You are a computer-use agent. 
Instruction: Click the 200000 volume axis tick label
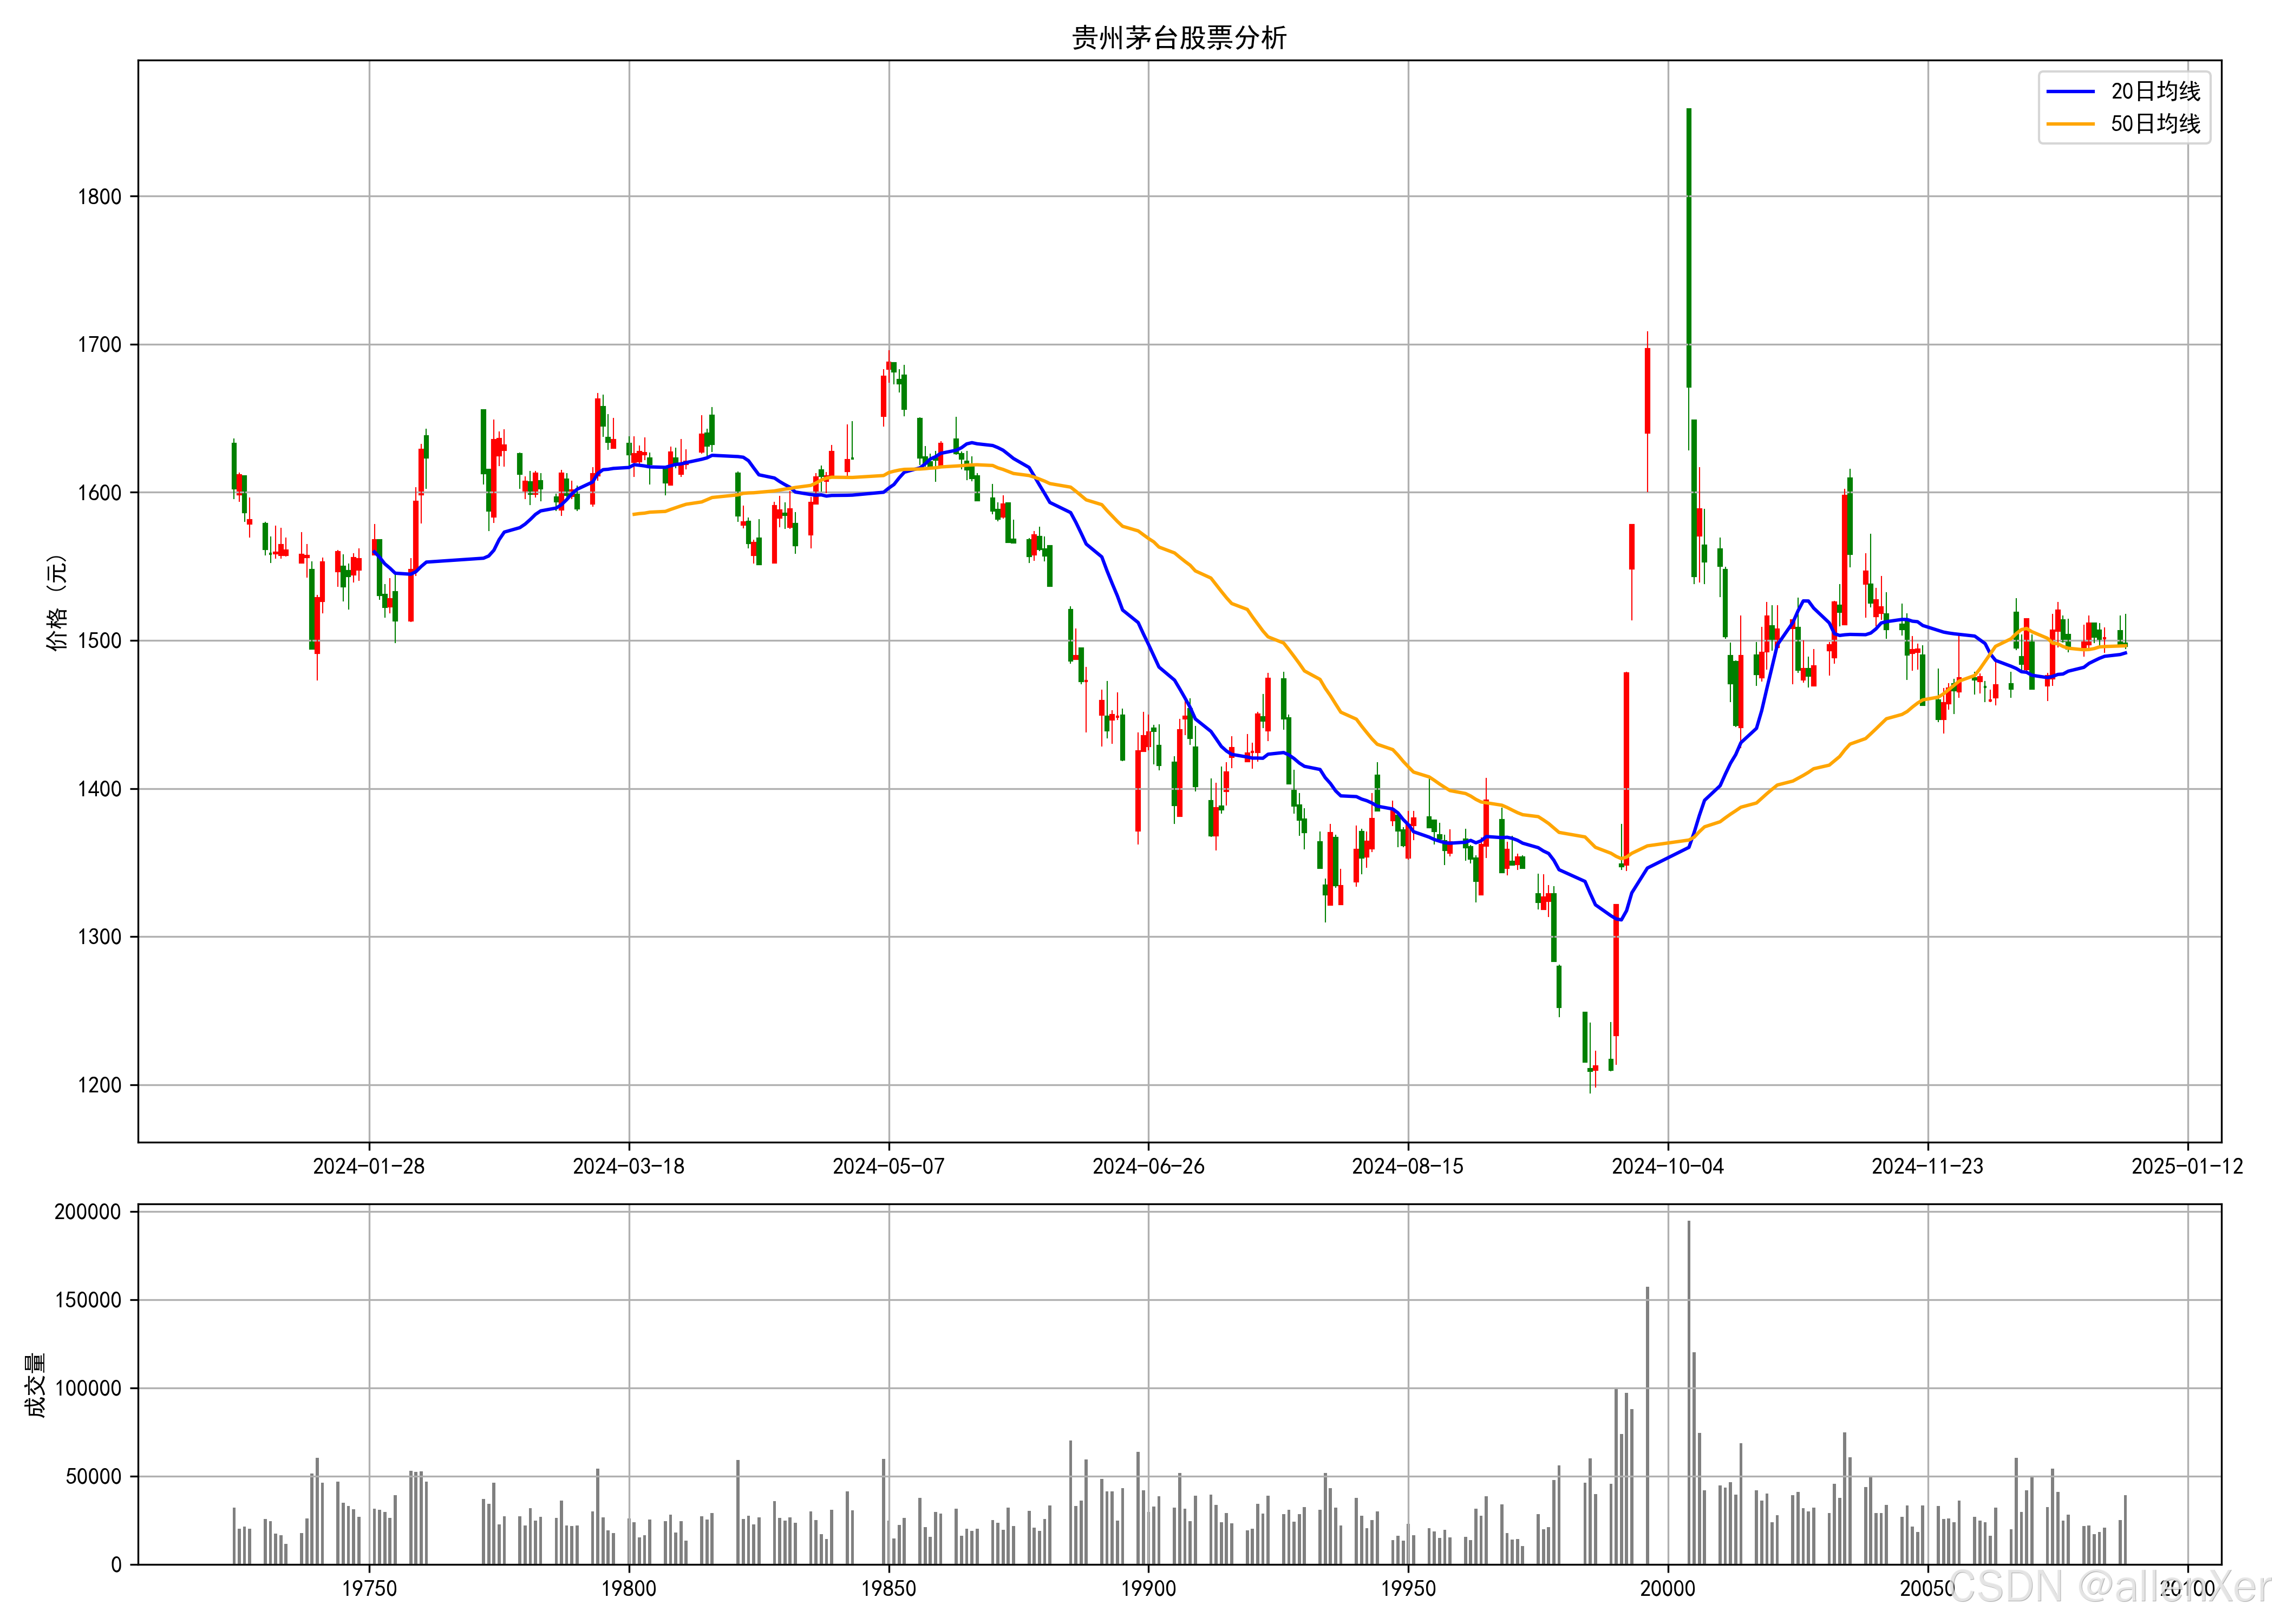(x=87, y=1212)
